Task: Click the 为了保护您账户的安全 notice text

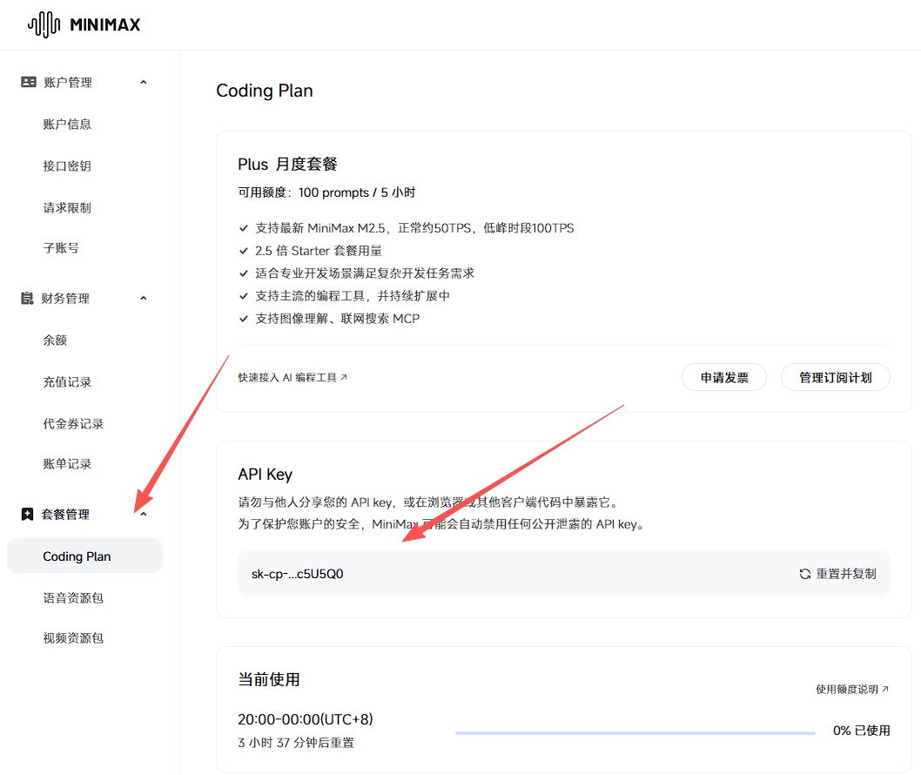Action: tap(441, 524)
